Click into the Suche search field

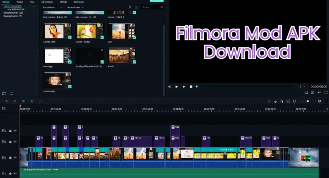(151, 7)
